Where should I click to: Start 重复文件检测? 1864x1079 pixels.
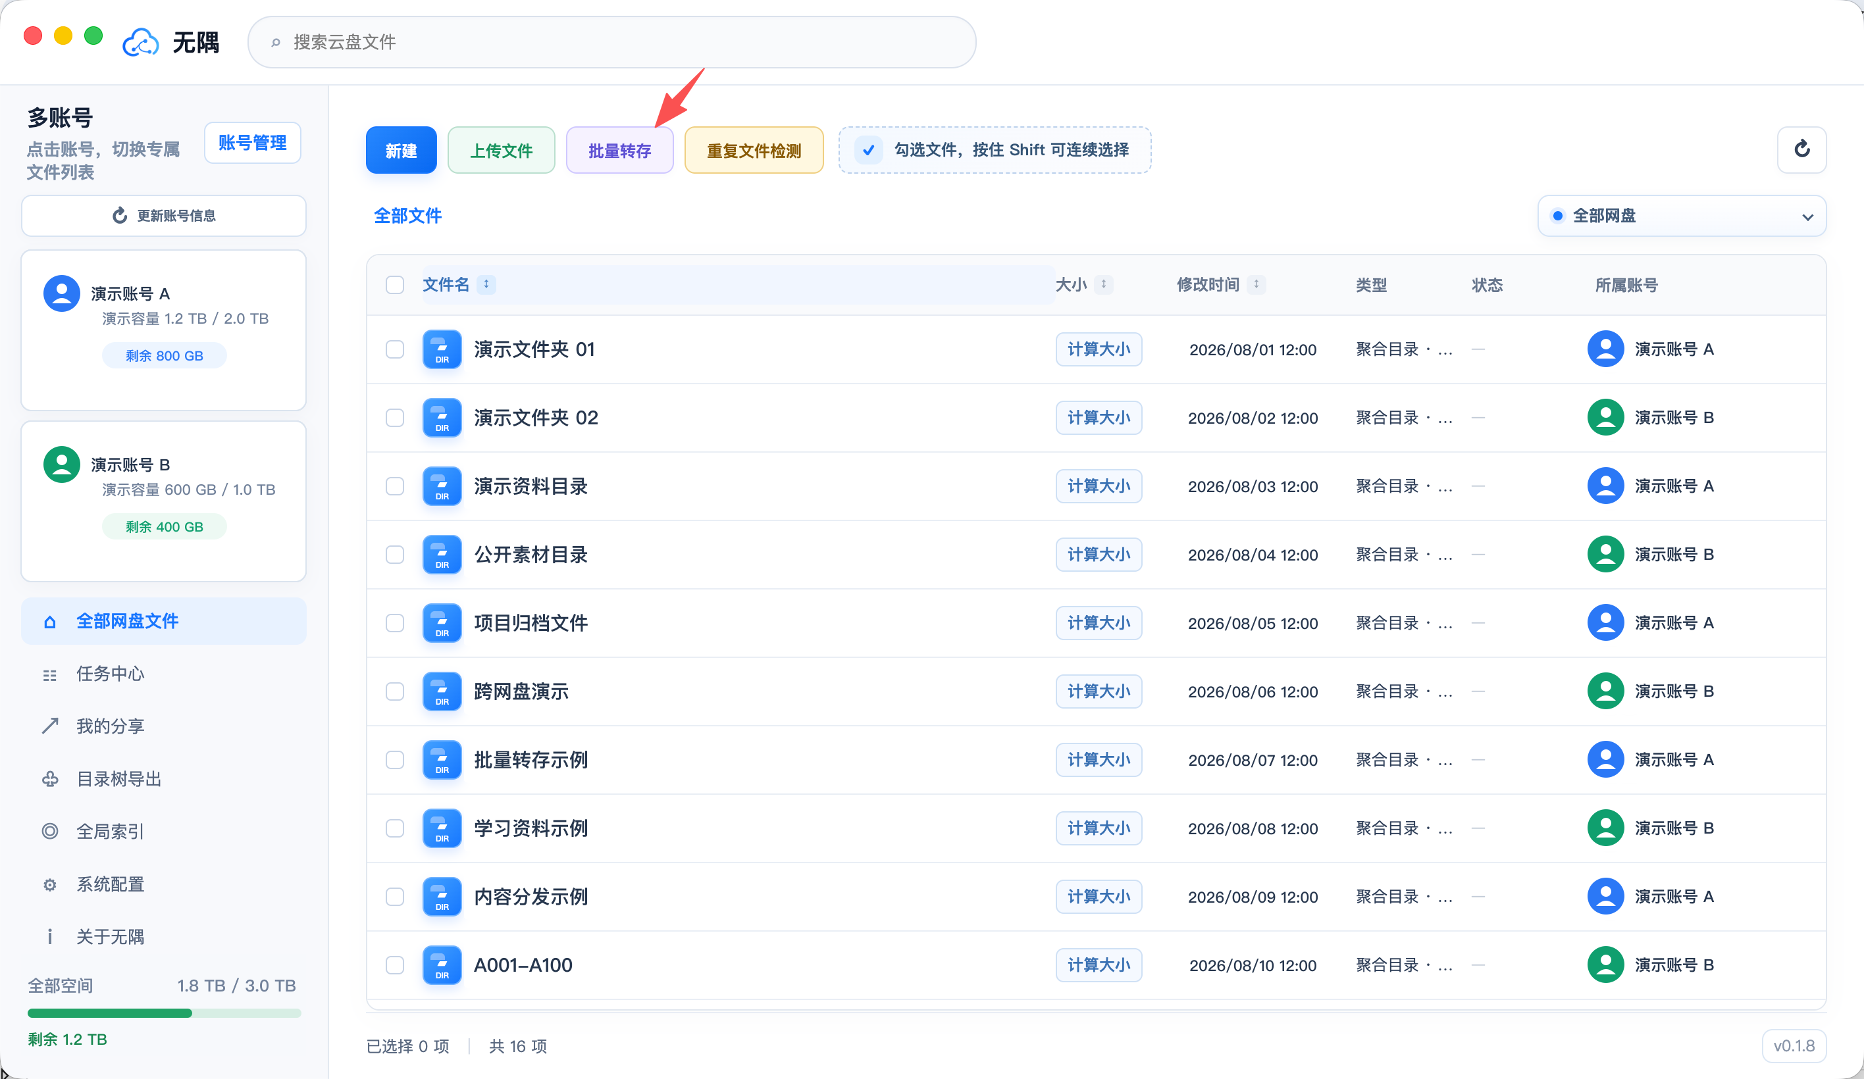[754, 150]
